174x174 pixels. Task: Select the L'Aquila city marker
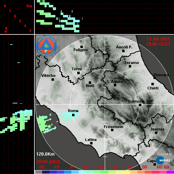pyautogui.click(x=115, y=85)
